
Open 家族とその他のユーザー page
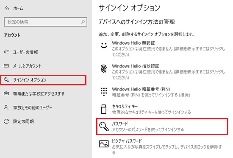[33, 107]
